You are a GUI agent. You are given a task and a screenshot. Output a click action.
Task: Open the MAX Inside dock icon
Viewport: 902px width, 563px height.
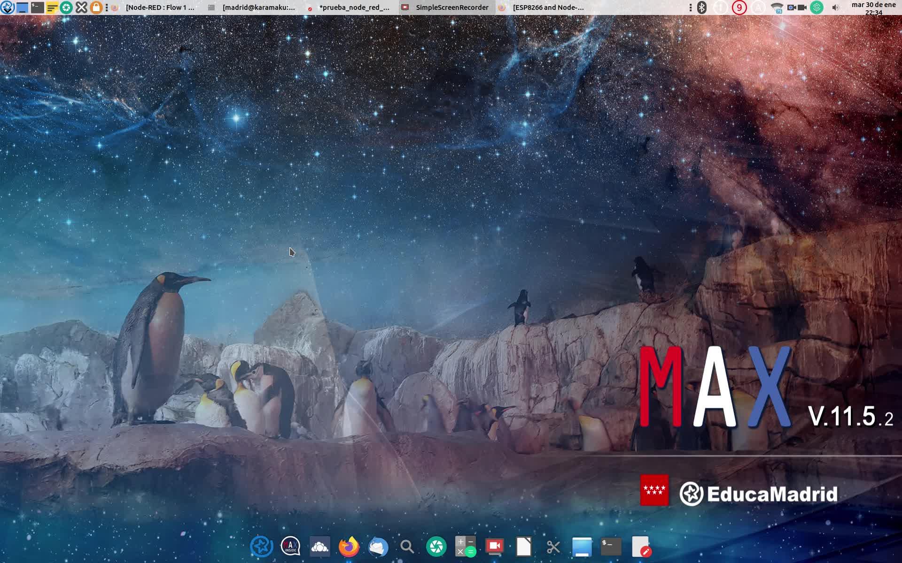coord(290,547)
